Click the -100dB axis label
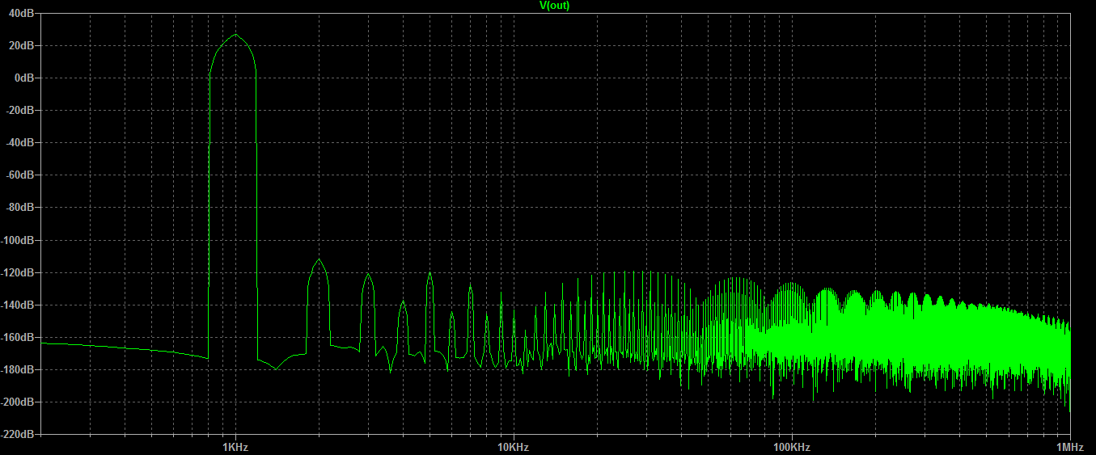The image size is (1096, 455). (18, 240)
